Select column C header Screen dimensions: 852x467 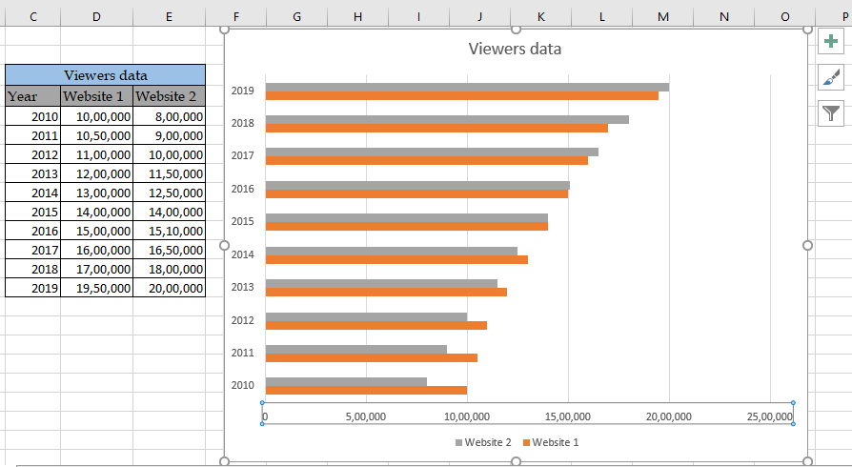tap(33, 15)
